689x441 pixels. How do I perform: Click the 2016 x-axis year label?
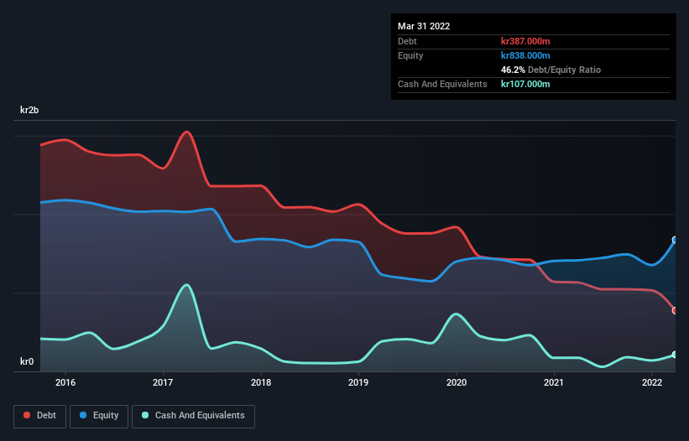click(x=65, y=382)
